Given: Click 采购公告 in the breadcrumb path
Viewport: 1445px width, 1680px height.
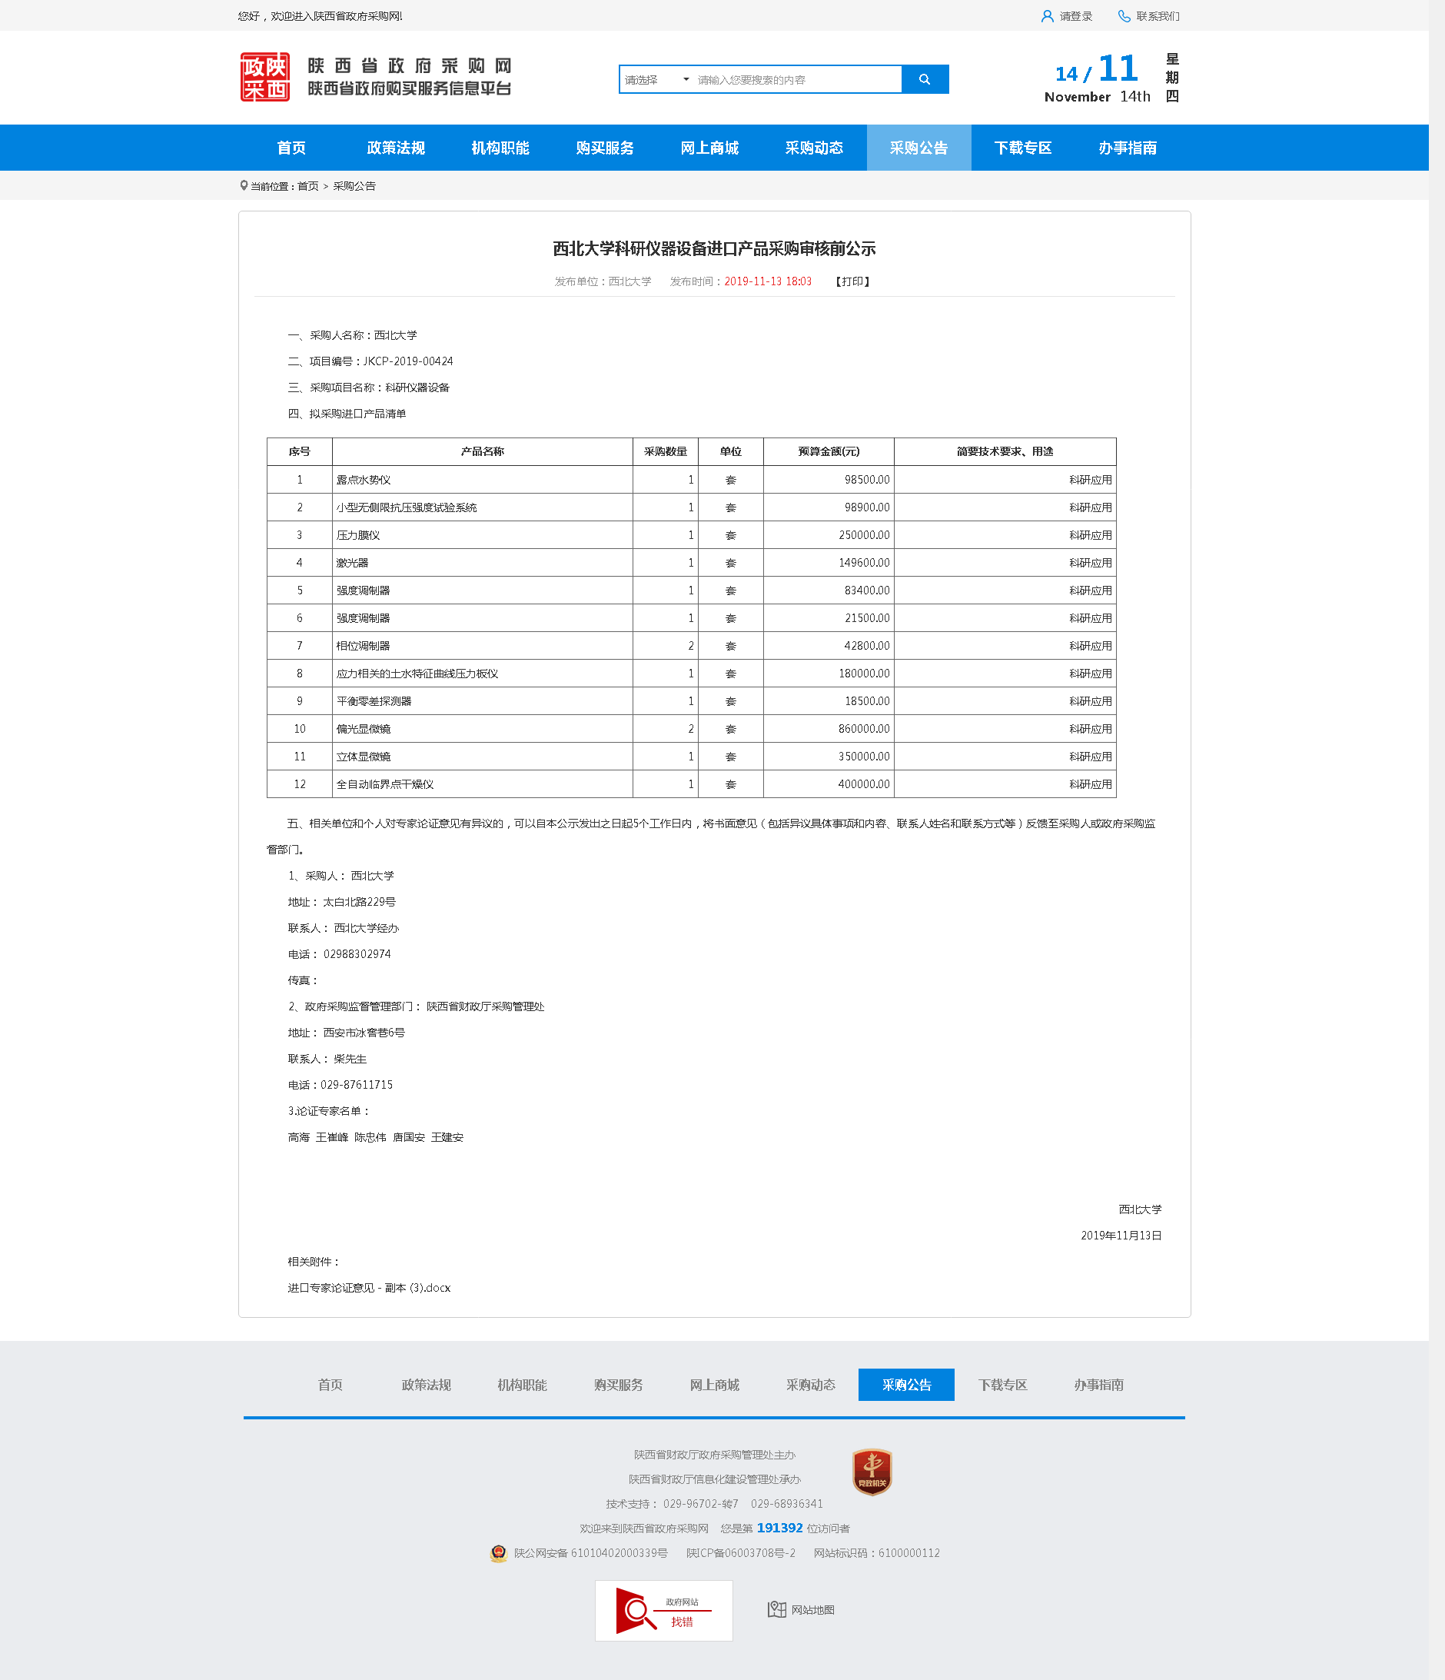Looking at the screenshot, I should tap(354, 187).
